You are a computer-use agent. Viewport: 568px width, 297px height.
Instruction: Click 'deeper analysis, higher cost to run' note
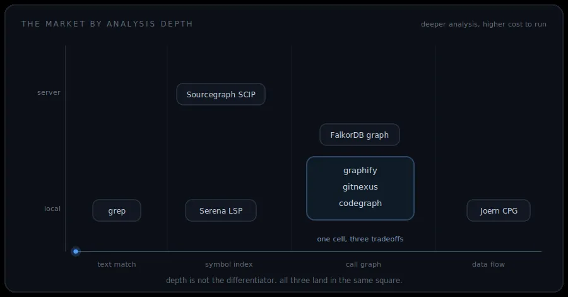click(483, 24)
